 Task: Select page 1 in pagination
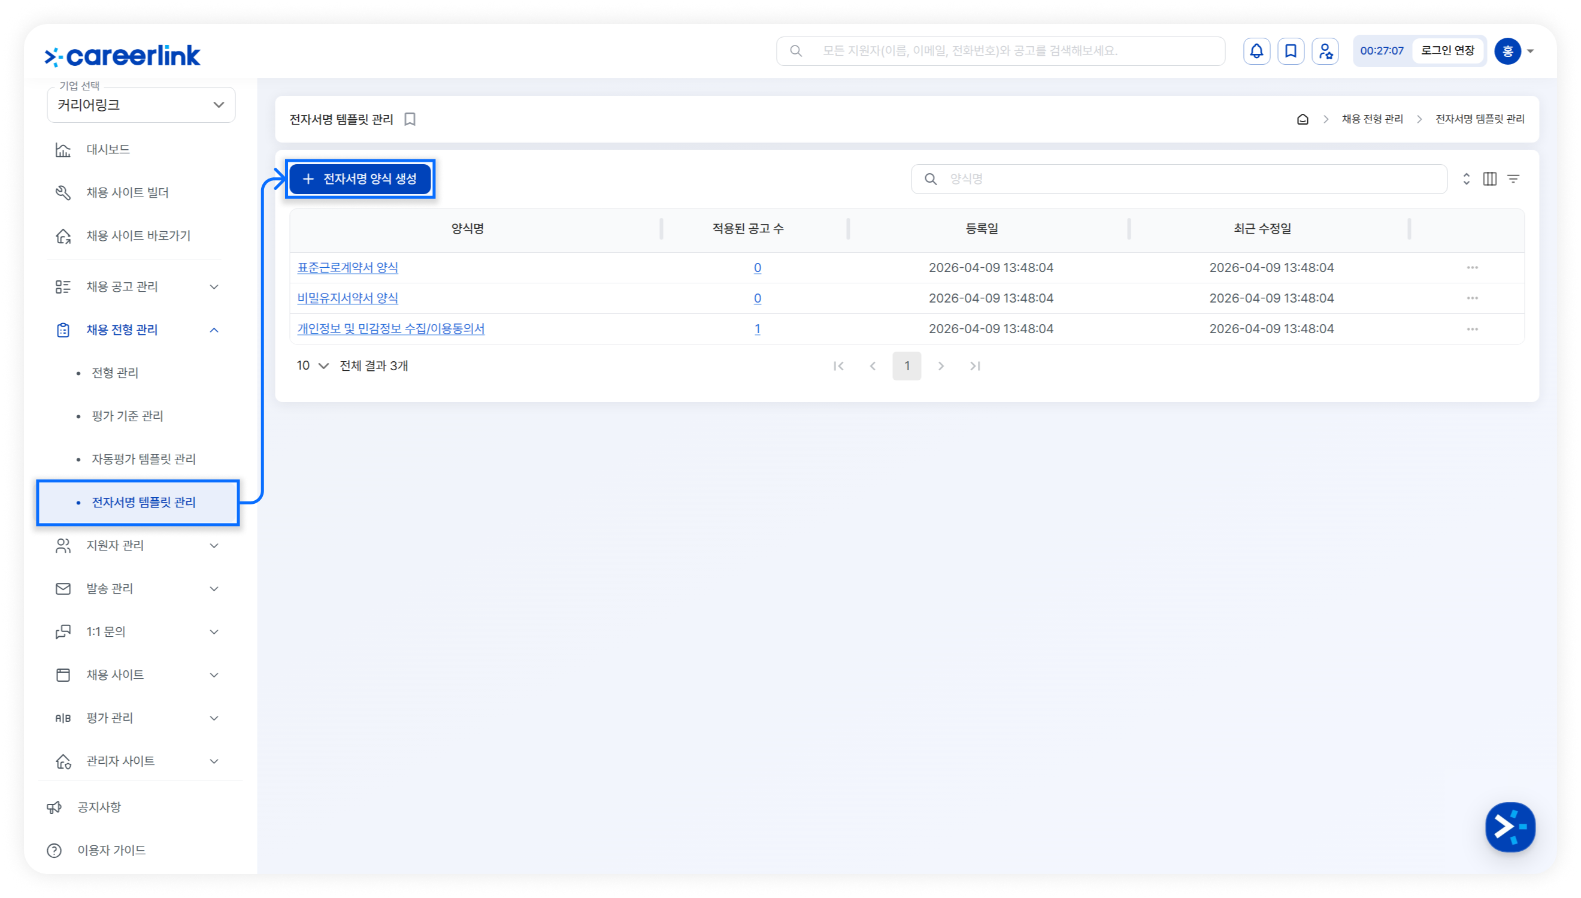[x=907, y=367]
